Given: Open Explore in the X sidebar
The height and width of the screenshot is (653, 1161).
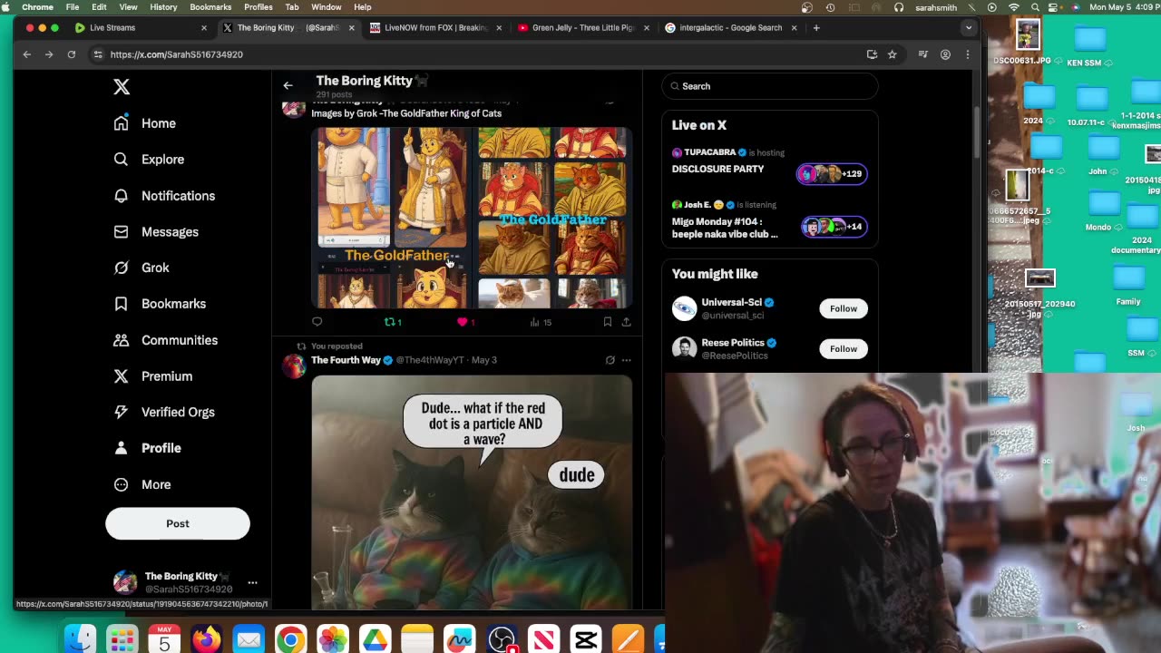Looking at the screenshot, I should coord(150,160).
